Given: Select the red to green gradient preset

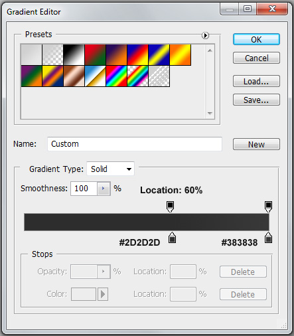Looking at the screenshot, I should tap(95, 54).
